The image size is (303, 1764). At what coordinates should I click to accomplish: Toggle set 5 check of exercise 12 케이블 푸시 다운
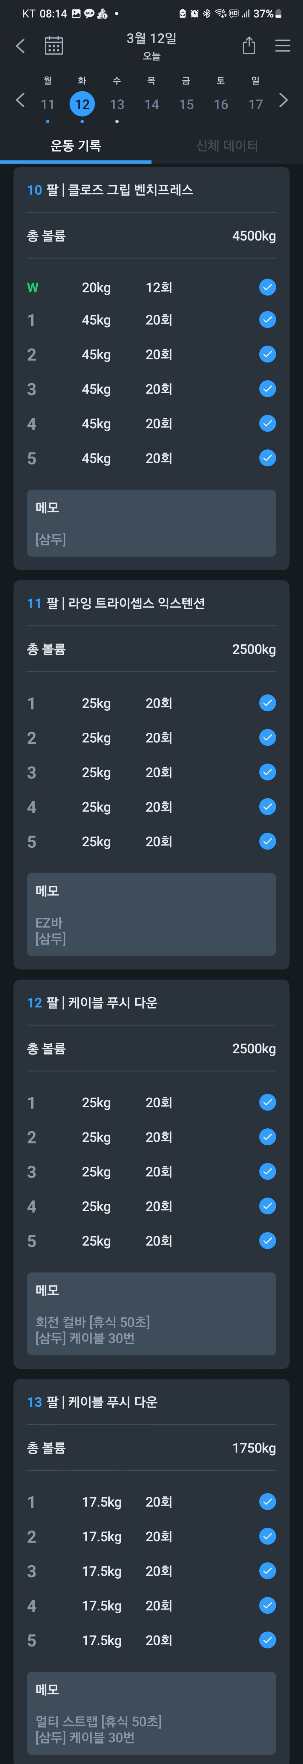coord(267,1241)
